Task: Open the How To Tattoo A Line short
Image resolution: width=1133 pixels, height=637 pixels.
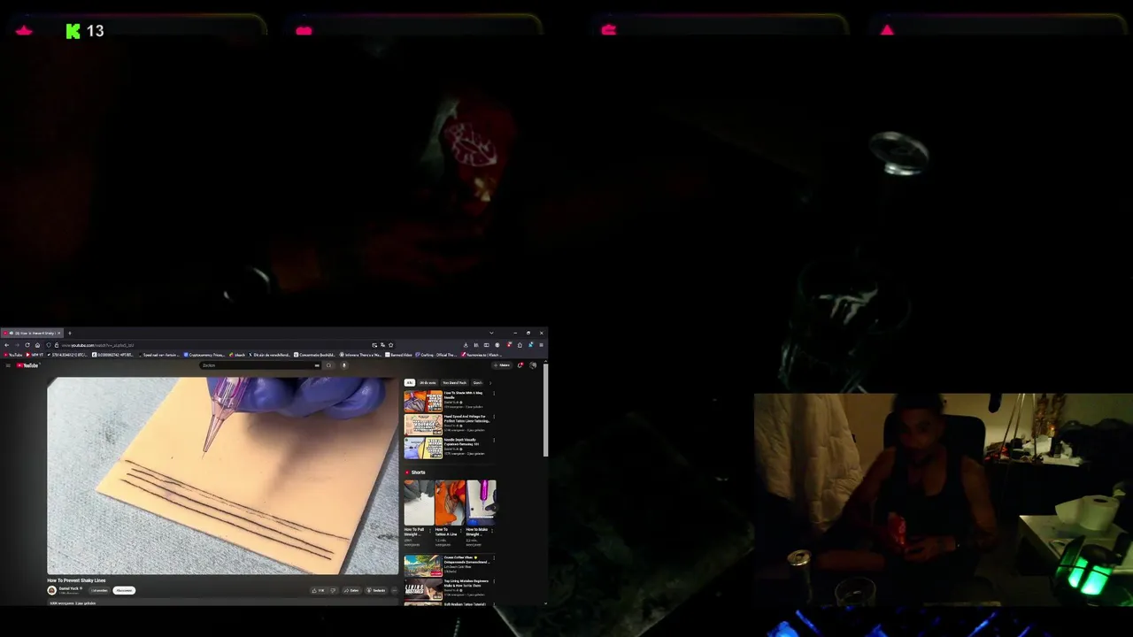Action: click(450, 503)
